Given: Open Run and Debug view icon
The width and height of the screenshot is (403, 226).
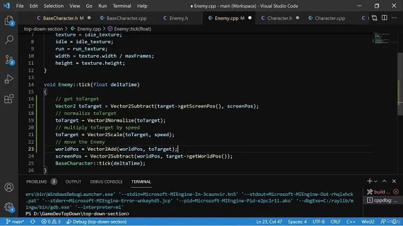Looking at the screenshot, I should pos(9,79).
